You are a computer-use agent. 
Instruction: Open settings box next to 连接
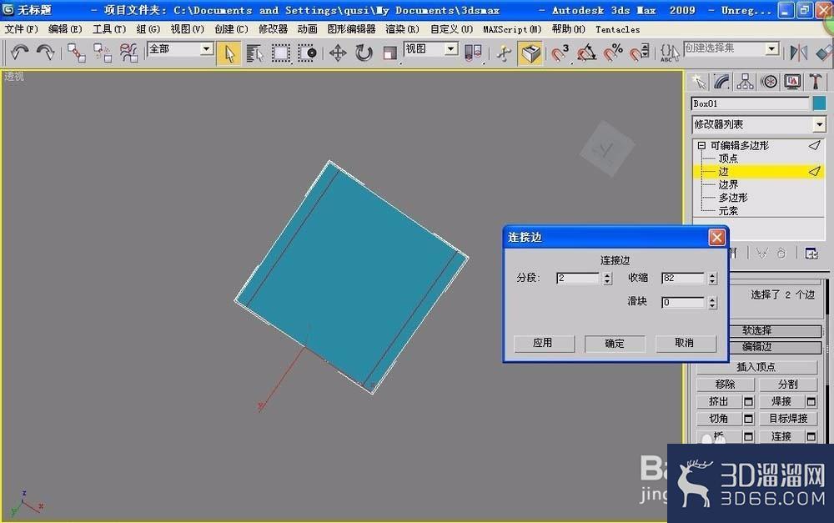811,436
